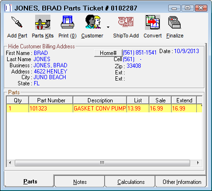Click the Print printer icon
Screen dimensions: 212x191
coord(67,22)
